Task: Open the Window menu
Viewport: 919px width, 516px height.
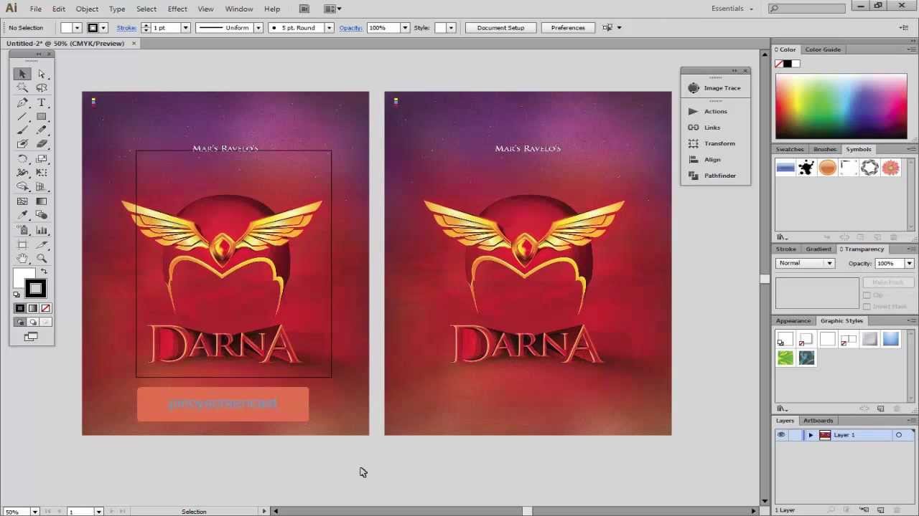Action: coord(239,9)
